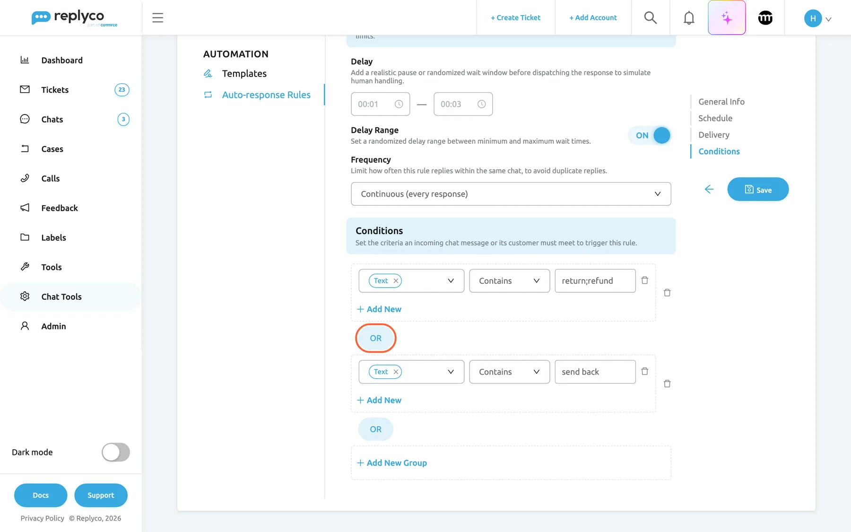
Task: Open the first Contains operator dropdown
Action: click(509, 281)
